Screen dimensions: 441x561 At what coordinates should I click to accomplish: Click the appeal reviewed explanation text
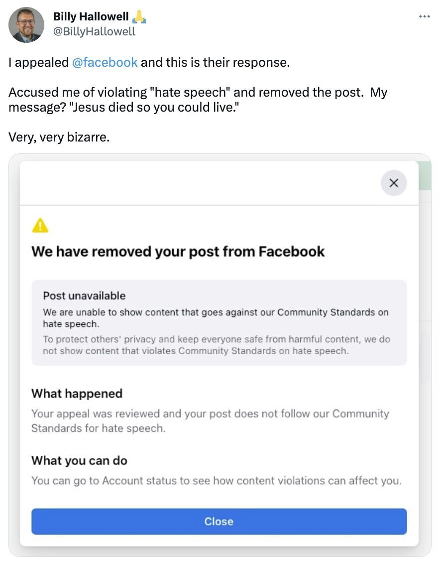(x=210, y=421)
